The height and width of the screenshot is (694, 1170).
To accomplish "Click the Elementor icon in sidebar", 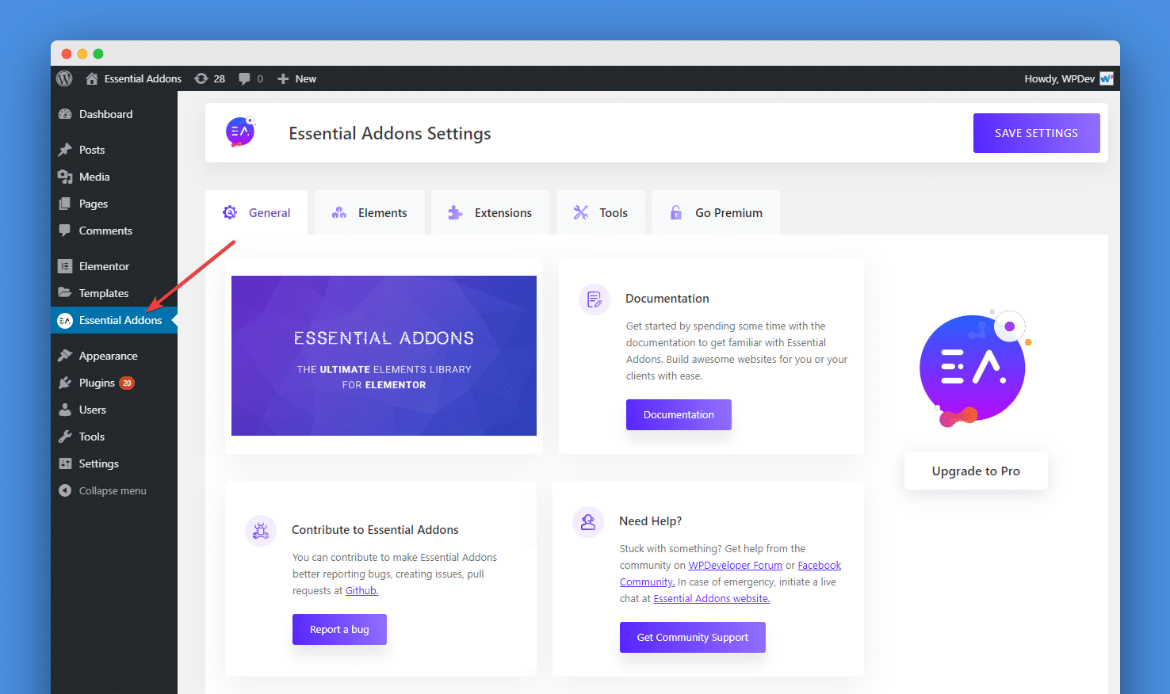I will 65,266.
